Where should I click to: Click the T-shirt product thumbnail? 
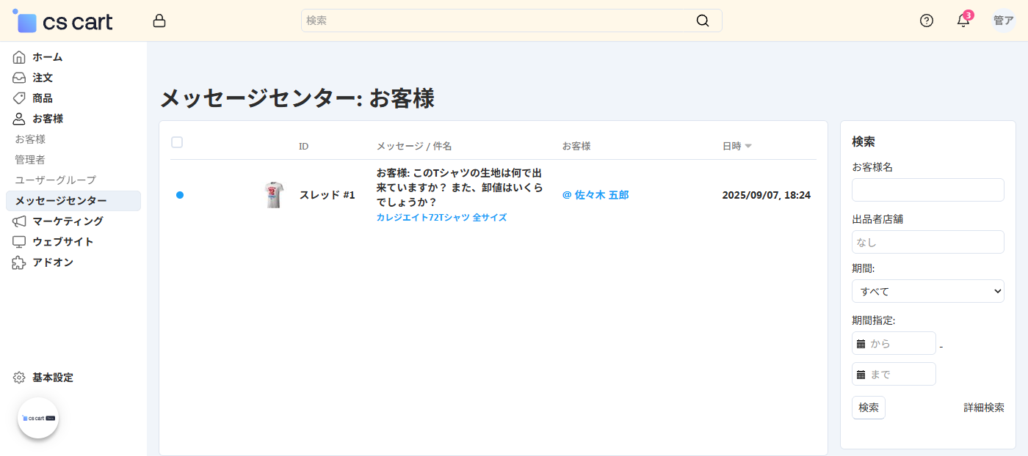pos(273,195)
